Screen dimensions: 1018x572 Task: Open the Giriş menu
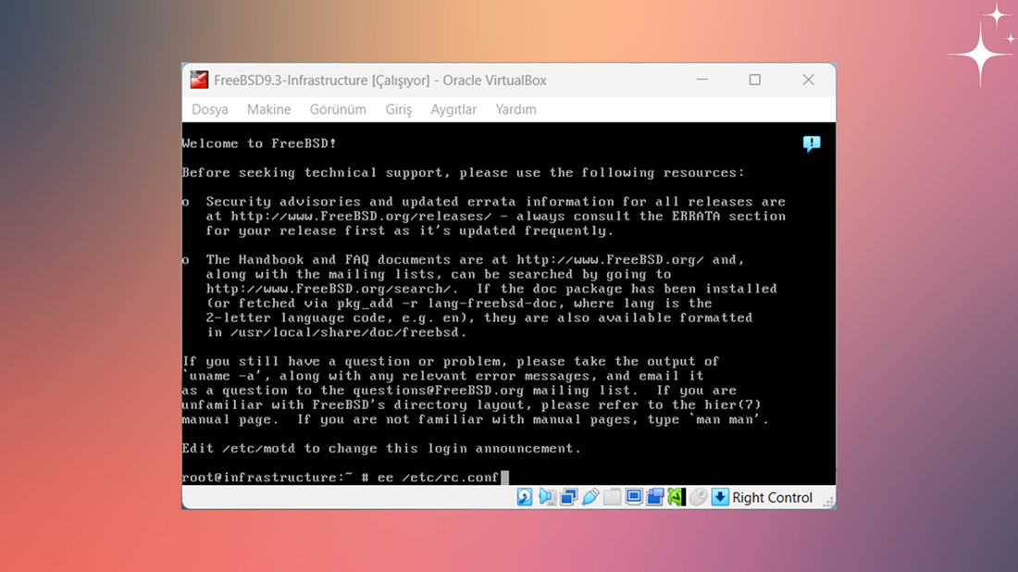click(x=399, y=109)
